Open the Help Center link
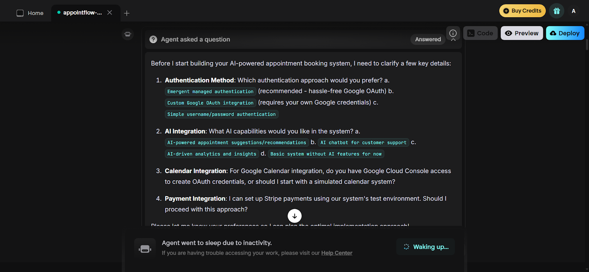The image size is (589, 272). [336, 253]
